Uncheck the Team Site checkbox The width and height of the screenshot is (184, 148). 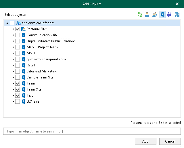click(18, 89)
